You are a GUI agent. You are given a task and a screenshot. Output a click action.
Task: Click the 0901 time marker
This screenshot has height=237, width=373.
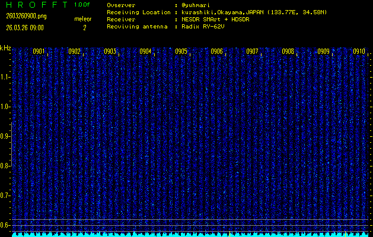39,52
